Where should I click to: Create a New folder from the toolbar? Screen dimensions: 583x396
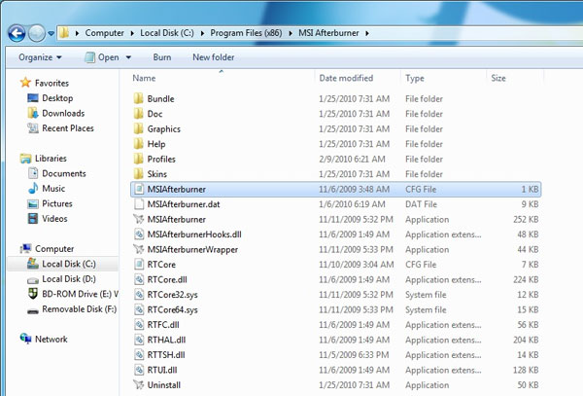click(214, 57)
